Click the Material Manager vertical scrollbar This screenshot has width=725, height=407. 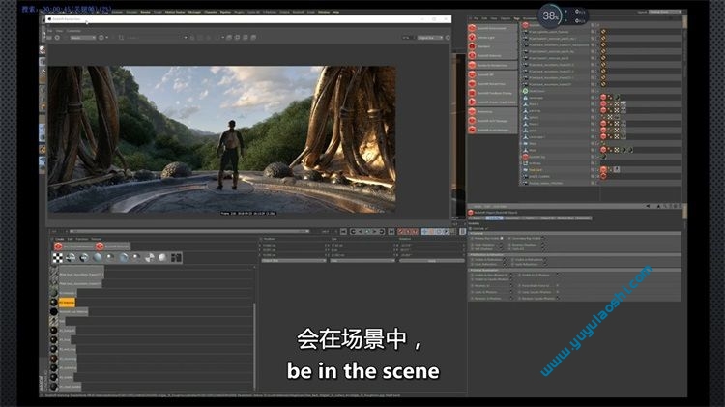[254, 346]
